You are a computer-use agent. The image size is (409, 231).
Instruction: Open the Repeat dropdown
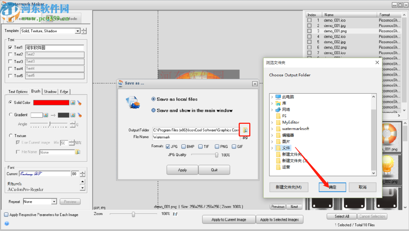pyautogui.click(x=54, y=201)
